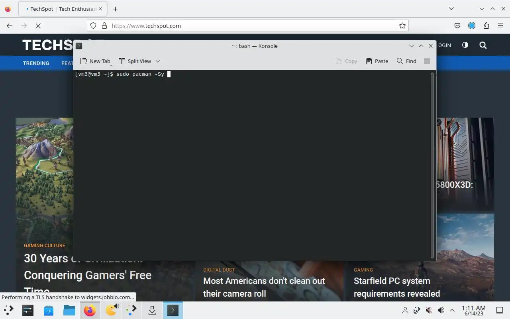The width and height of the screenshot is (510, 319).
Task: Click the DIGITAL DUST category label
Action: 219,270
